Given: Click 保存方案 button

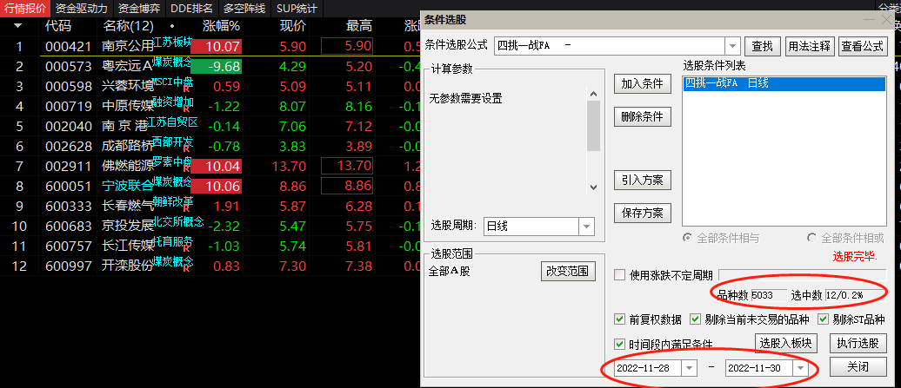Looking at the screenshot, I should 643,214.
